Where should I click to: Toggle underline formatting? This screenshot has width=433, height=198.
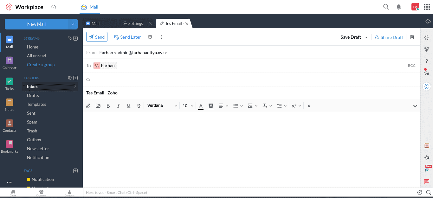click(x=128, y=105)
